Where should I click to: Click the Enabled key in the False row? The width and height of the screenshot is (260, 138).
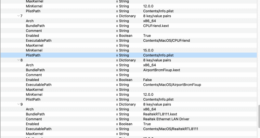coord(32,80)
